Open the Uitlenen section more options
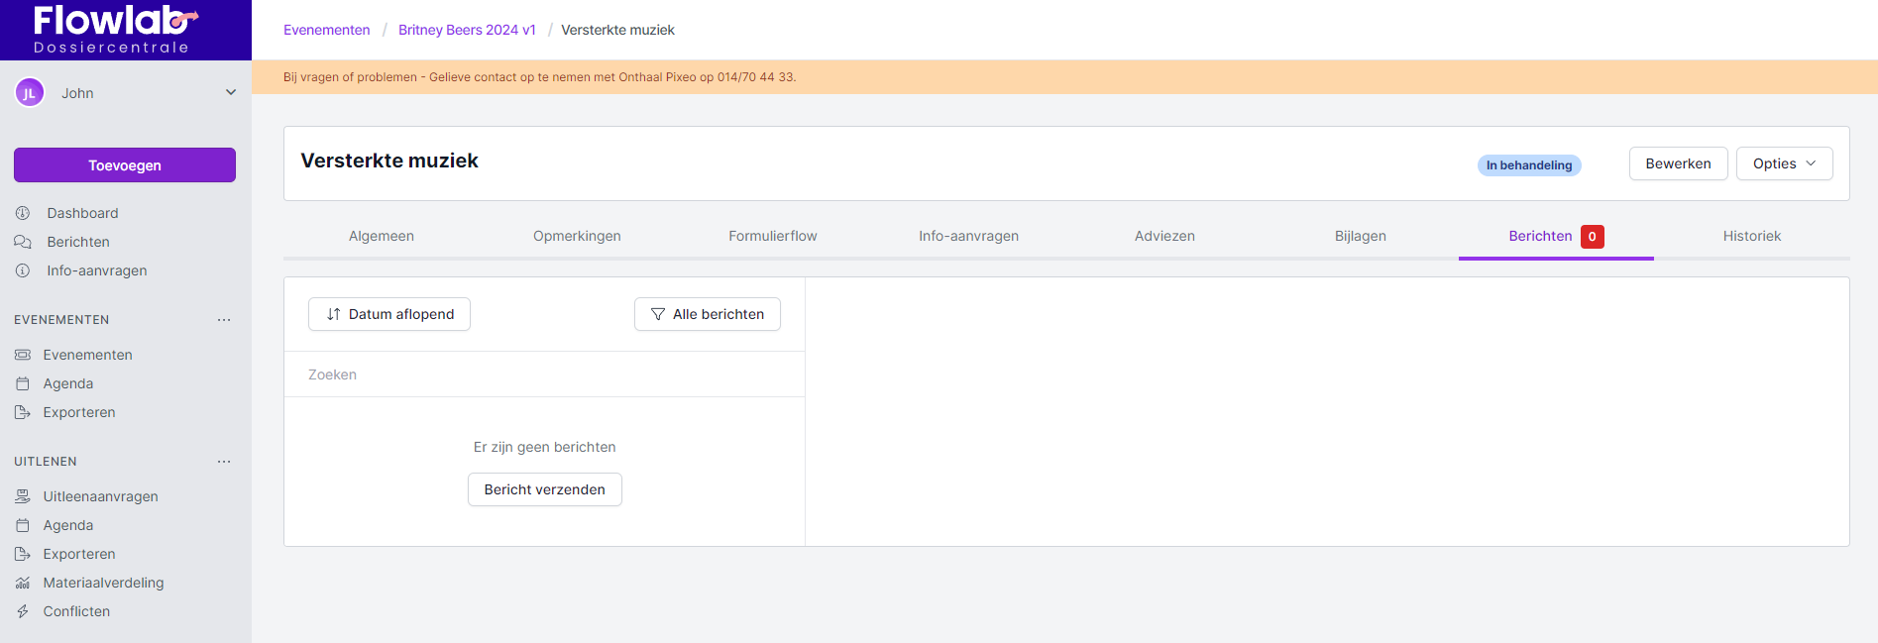The width and height of the screenshot is (1878, 643). click(x=224, y=462)
